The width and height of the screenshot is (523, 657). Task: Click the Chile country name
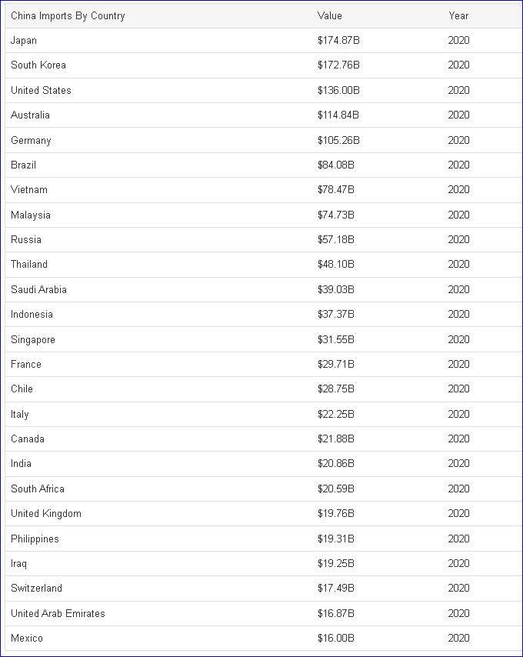[22, 389]
